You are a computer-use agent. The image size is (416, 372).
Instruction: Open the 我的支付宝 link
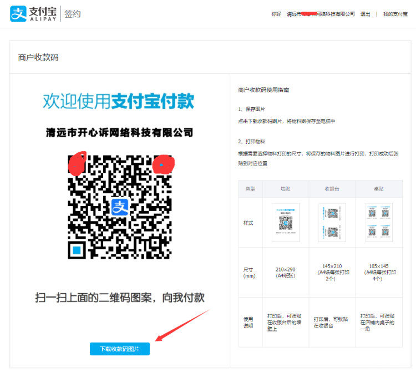[x=395, y=14]
